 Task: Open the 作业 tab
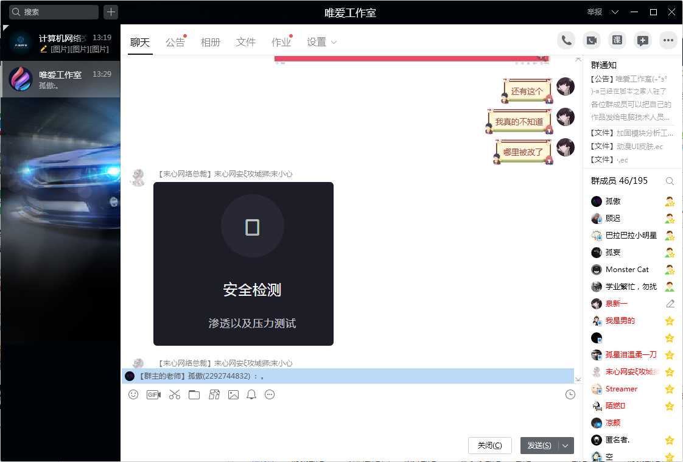[x=281, y=42]
